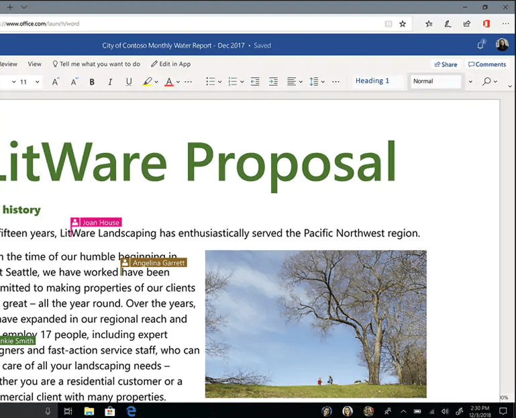Screen dimensions: 516x418
Task: Click Edit in App
Action: pos(171,64)
